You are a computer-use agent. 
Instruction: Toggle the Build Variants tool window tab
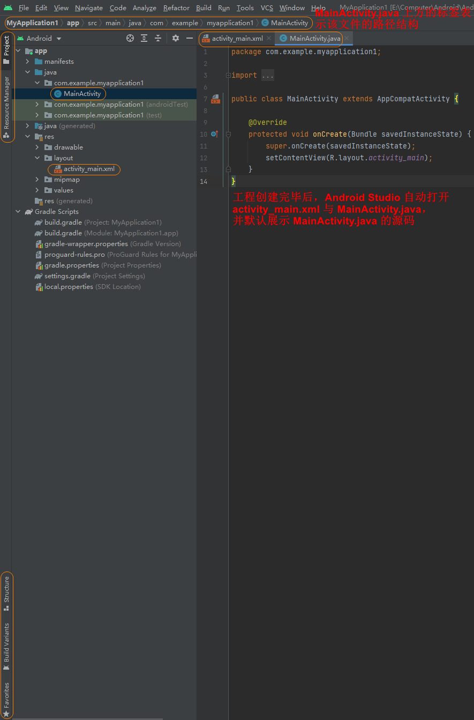point(6,647)
